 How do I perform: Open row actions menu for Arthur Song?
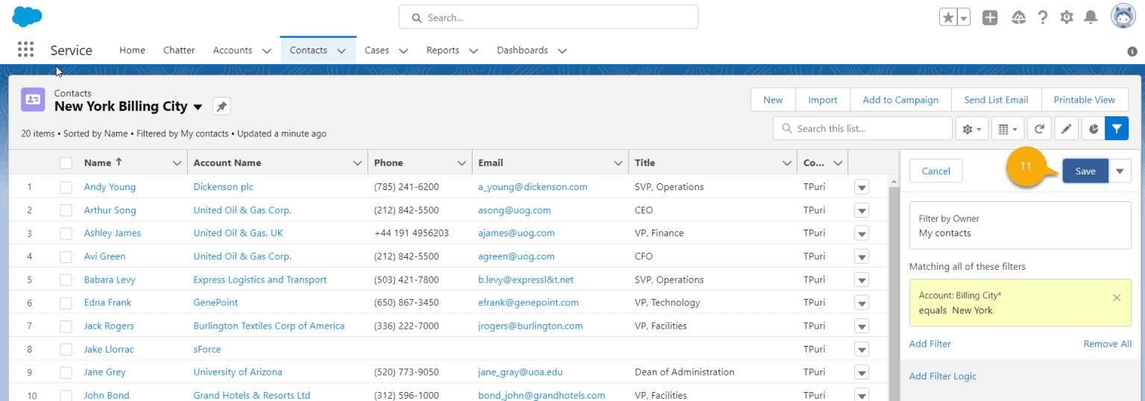862,210
